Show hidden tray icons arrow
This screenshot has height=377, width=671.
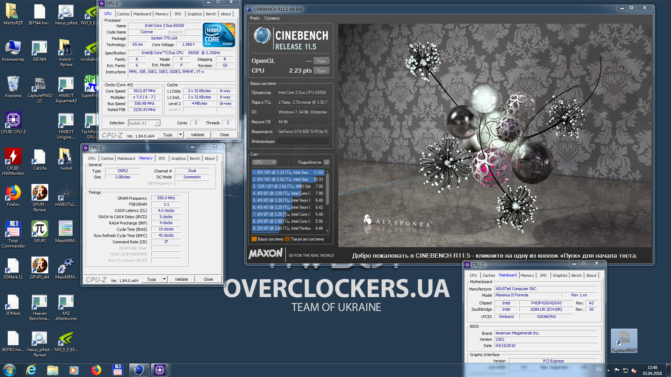(608, 370)
